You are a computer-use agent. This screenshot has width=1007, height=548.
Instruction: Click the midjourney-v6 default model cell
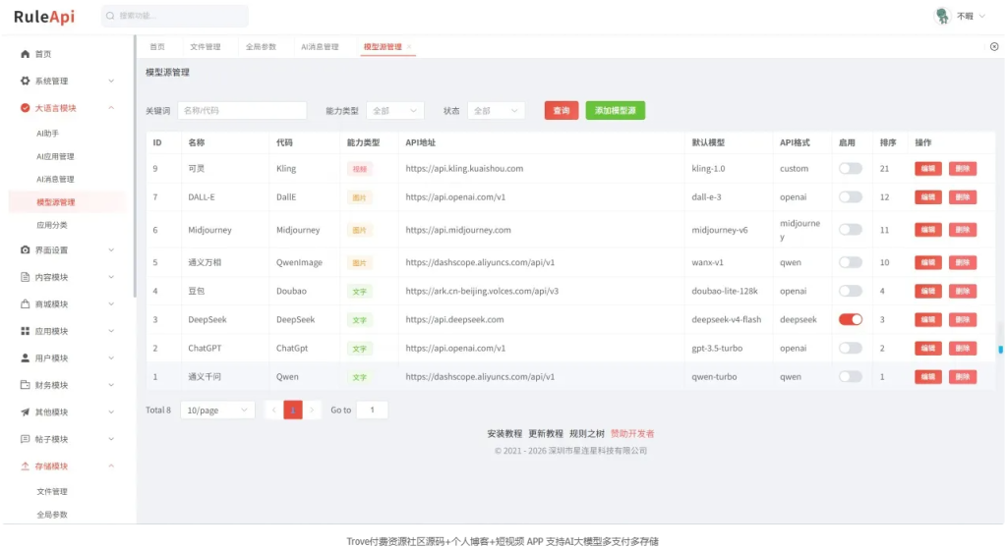click(720, 230)
